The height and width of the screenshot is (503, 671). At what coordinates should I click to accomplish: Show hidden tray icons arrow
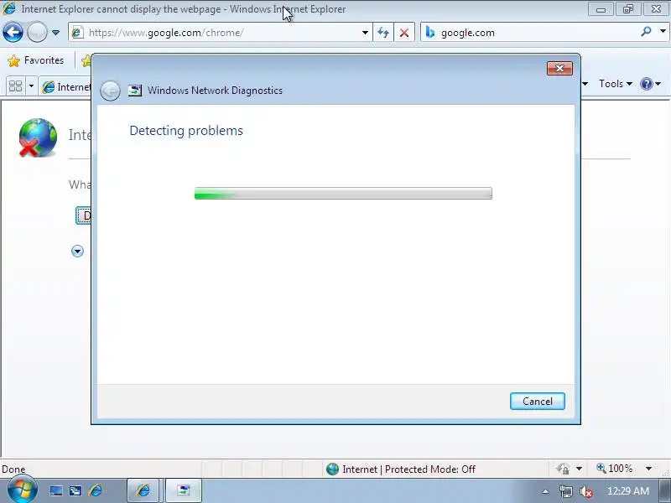[545, 491]
